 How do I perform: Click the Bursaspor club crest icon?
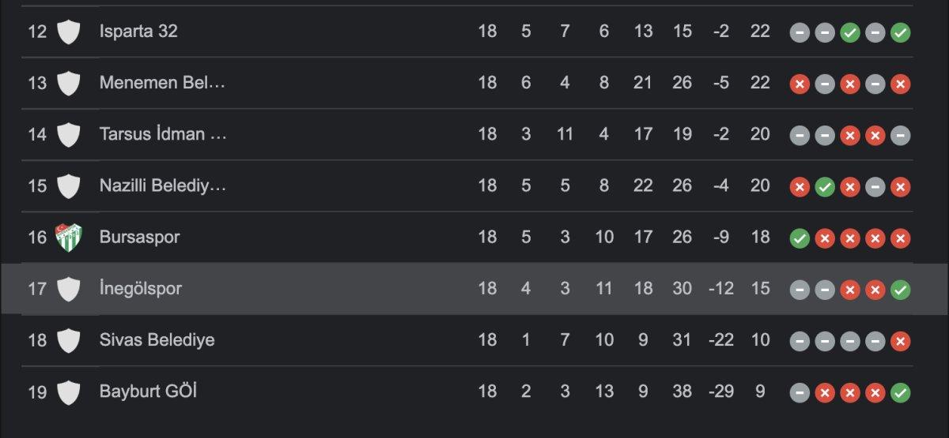click(x=69, y=237)
